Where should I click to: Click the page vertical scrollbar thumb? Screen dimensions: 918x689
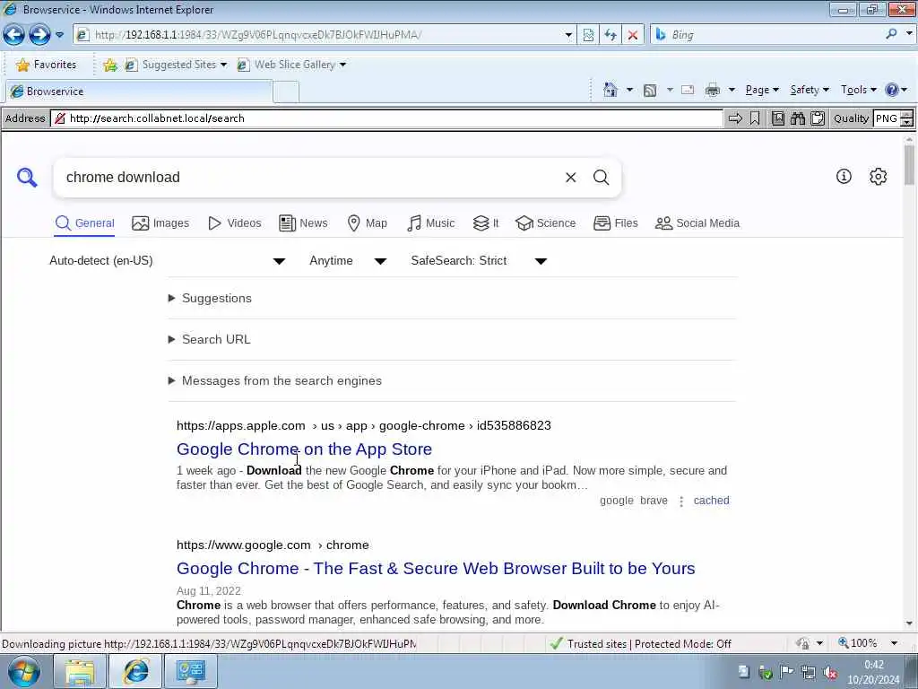pyautogui.click(x=909, y=165)
